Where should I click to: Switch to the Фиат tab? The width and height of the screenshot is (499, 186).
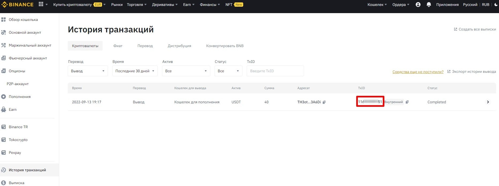[118, 46]
